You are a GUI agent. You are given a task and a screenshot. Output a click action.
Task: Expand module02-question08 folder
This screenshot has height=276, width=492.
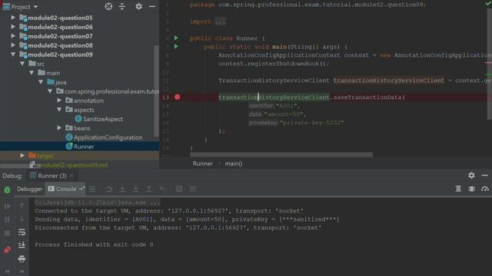point(13,45)
